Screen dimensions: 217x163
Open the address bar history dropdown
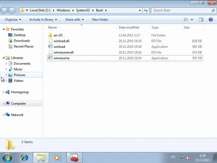140,10
